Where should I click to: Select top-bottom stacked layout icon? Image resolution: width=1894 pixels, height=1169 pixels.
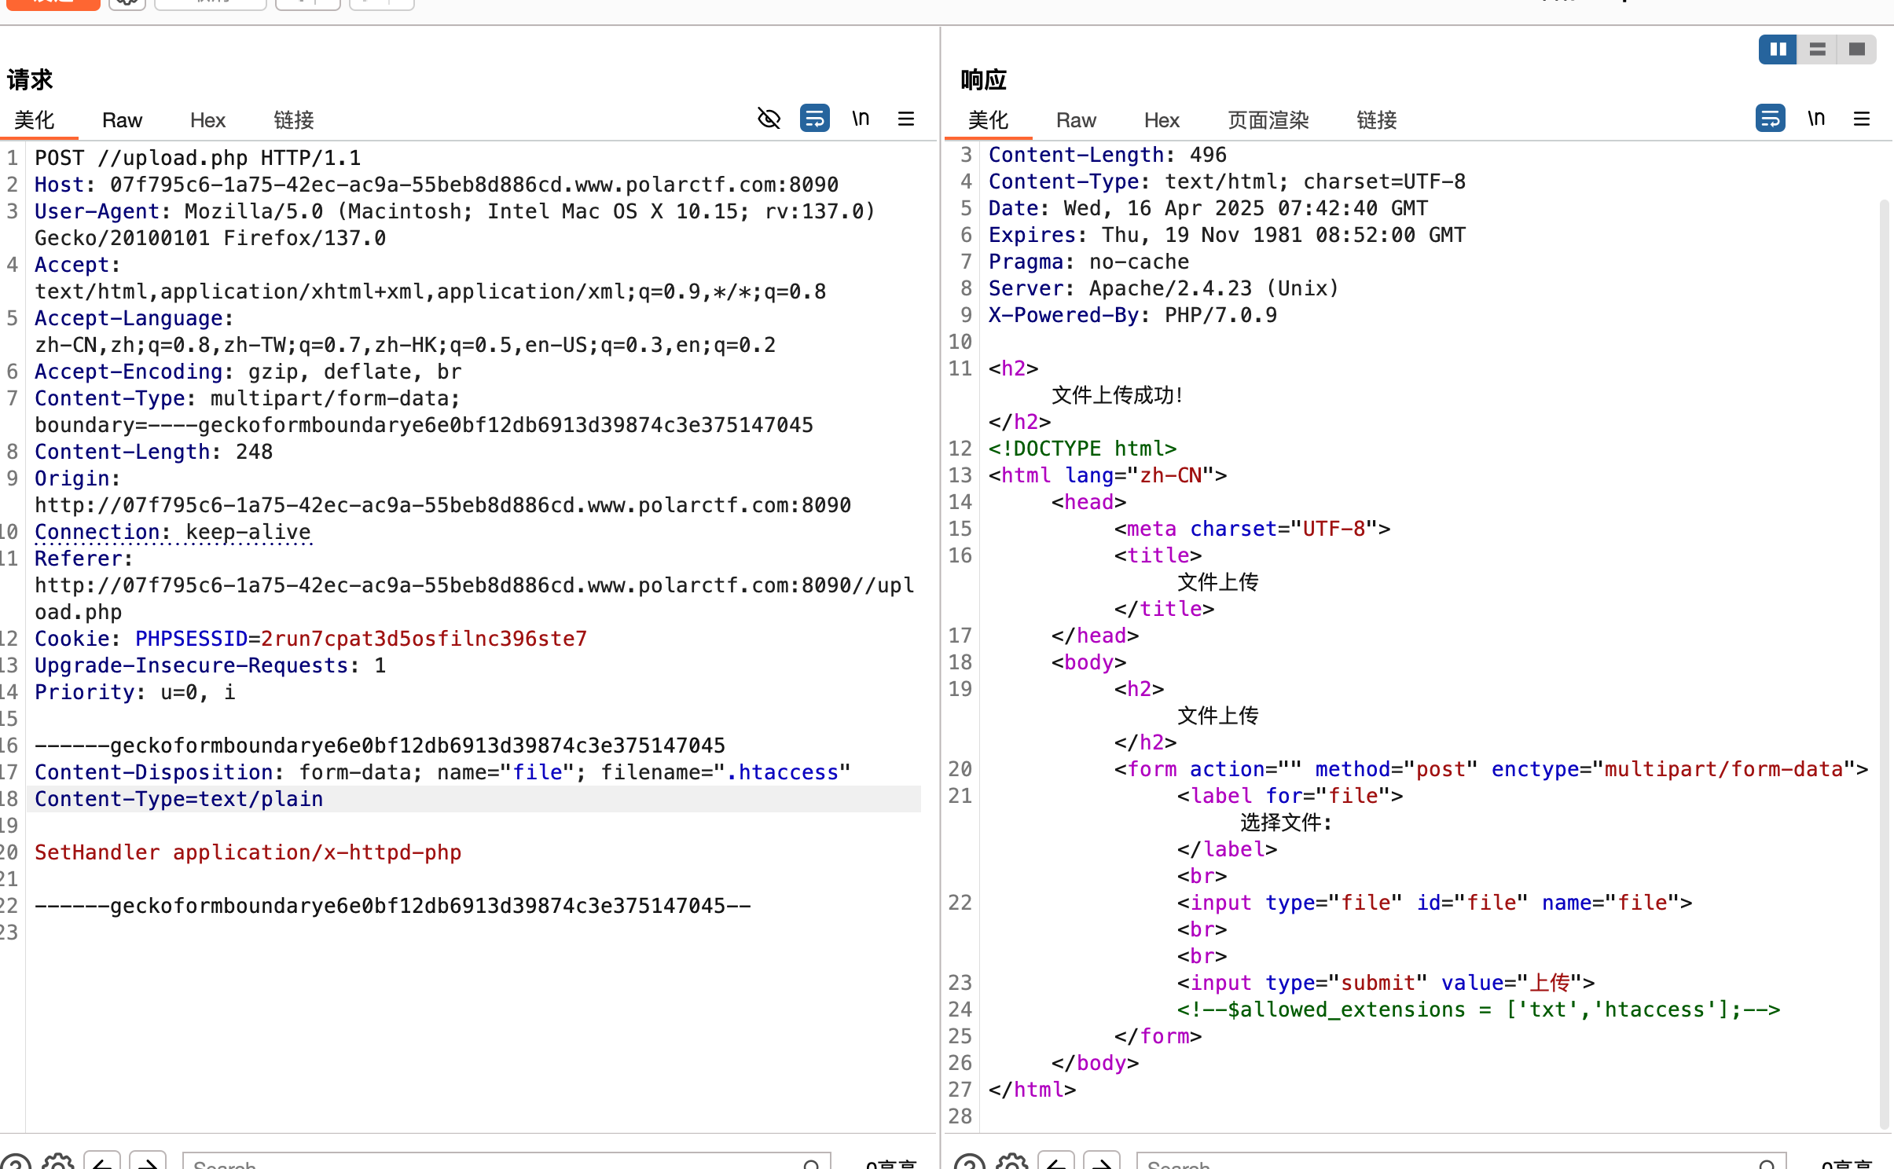point(1817,49)
